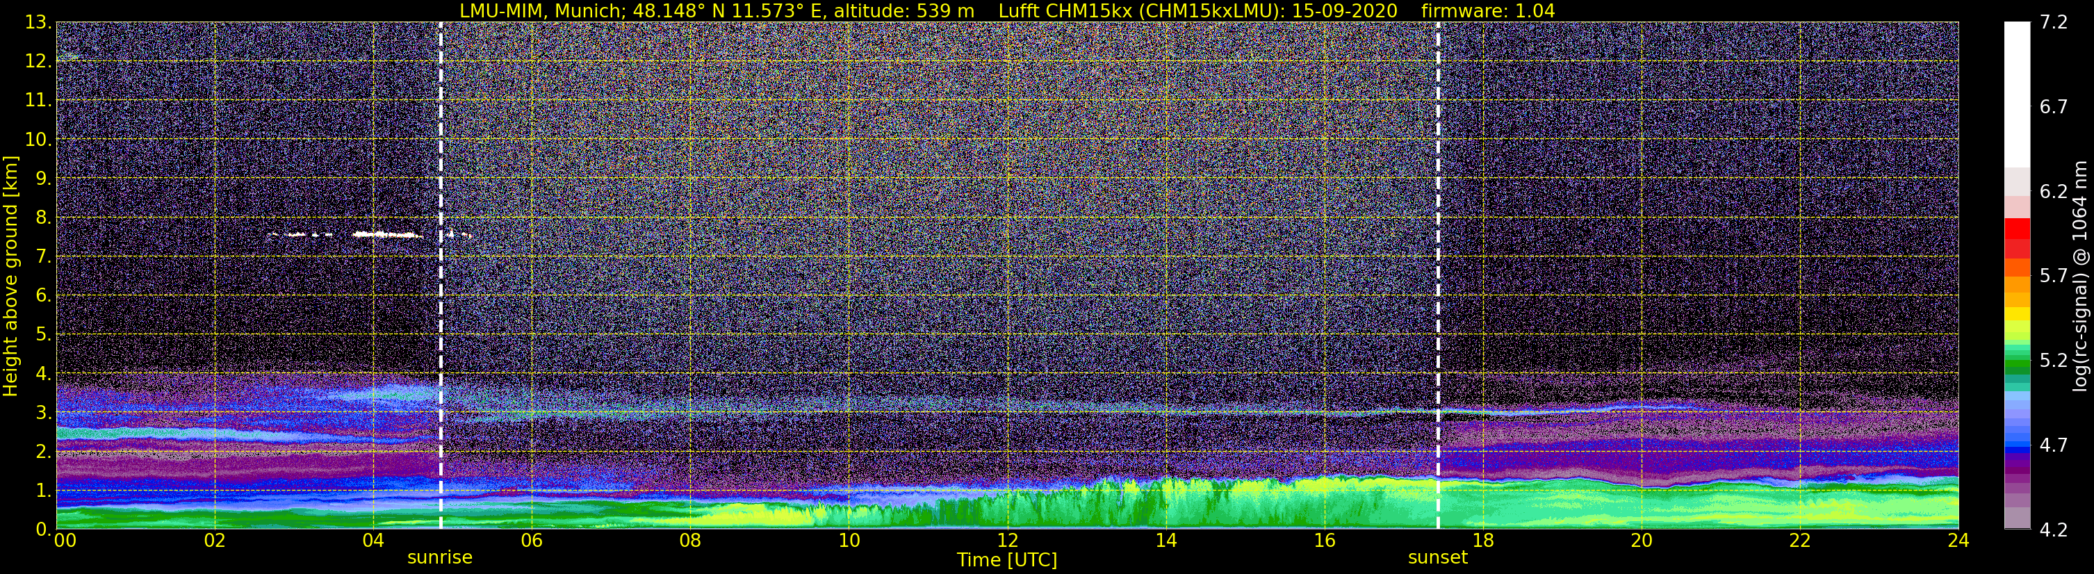Click the time tick label '22'

(1800, 541)
